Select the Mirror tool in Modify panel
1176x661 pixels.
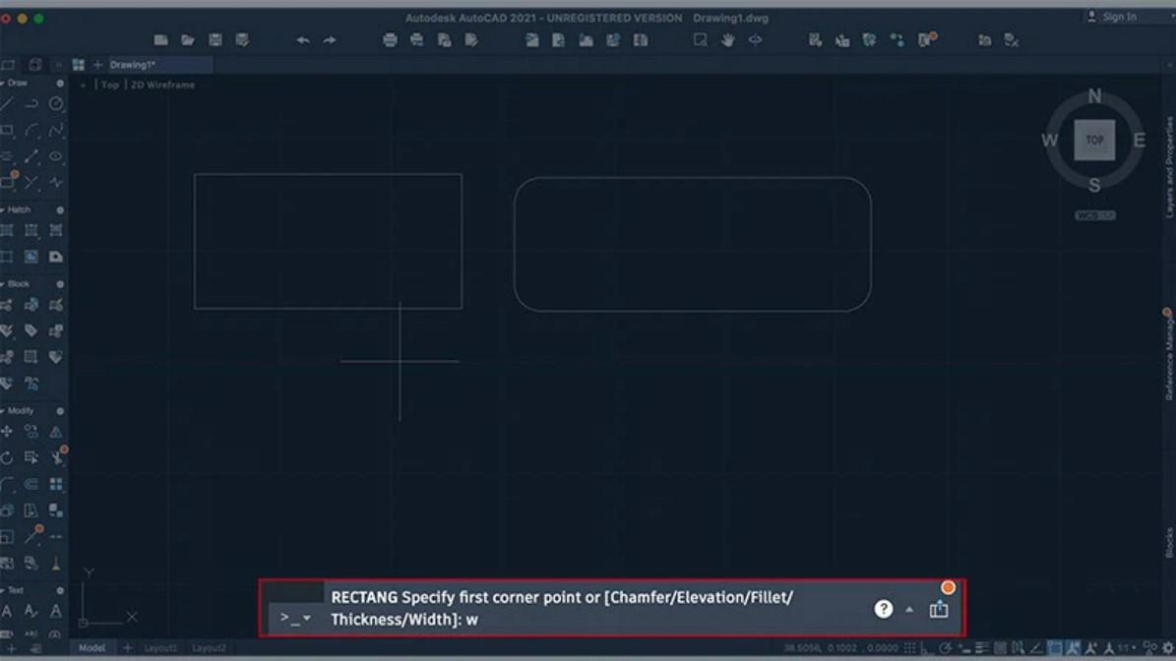click(56, 432)
